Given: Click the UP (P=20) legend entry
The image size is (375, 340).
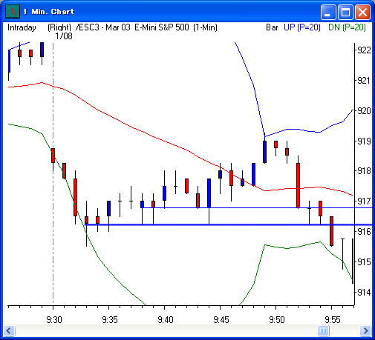Looking at the screenshot, I should pyautogui.click(x=302, y=27).
